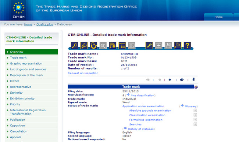Viewport: 239px width, 142px height.
Task: Go to previous result with left arrow
Action: (160, 80)
